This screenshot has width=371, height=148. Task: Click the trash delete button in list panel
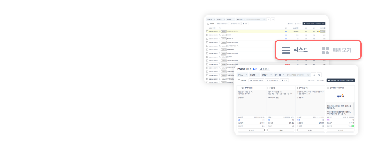pyautogui.click(x=245, y=24)
